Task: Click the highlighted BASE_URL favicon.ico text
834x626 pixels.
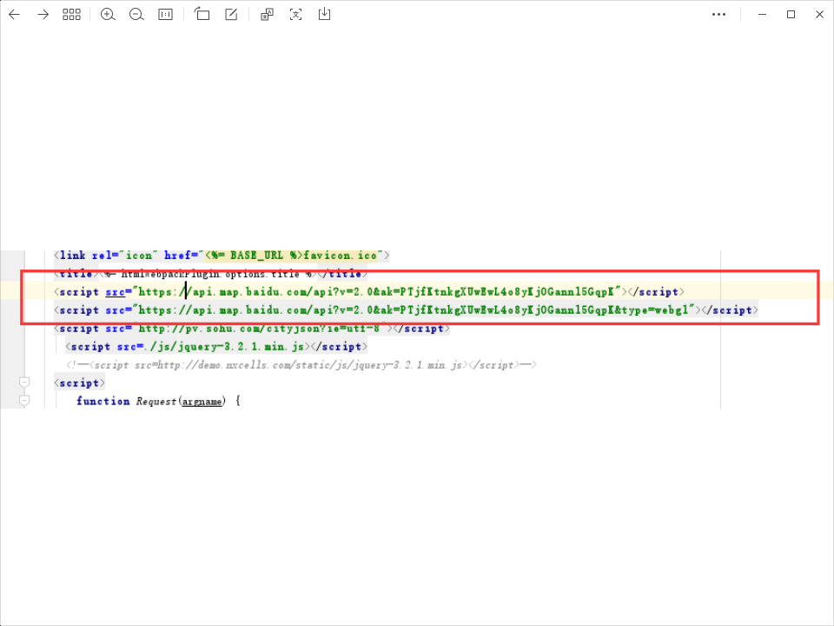Action: (x=294, y=256)
